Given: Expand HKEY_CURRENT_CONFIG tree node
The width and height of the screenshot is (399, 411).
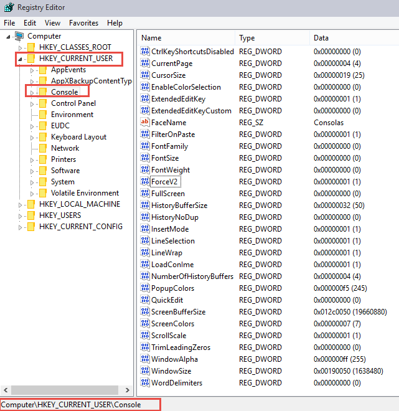Looking at the screenshot, I should [20, 227].
